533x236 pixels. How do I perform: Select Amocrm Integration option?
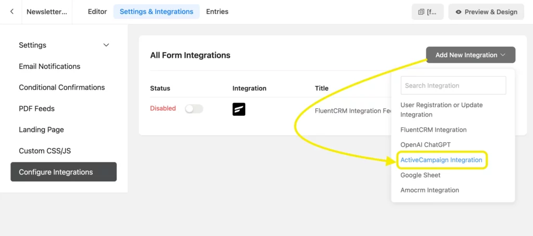click(429, 190)
